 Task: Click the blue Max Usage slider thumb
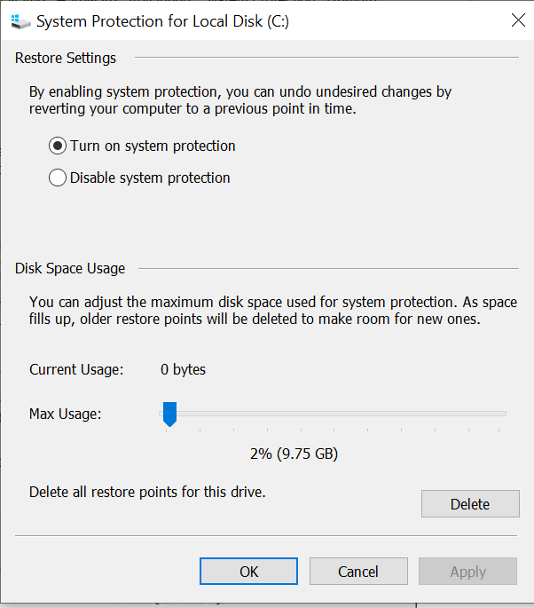(x=169, y=415)
